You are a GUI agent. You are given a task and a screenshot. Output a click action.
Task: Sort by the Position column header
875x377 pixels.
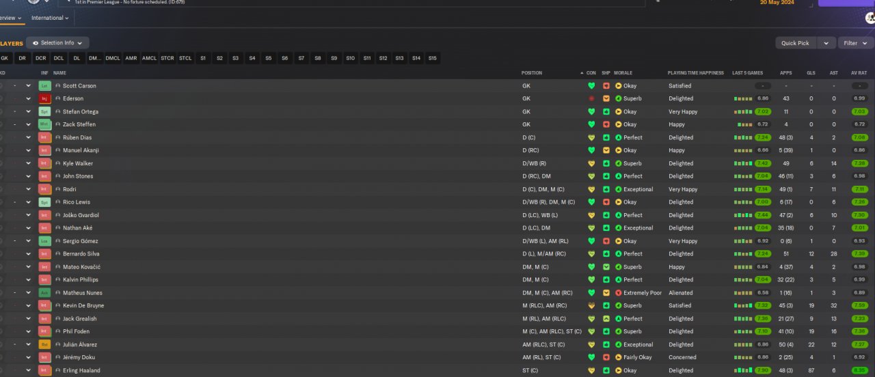point(532,73)
